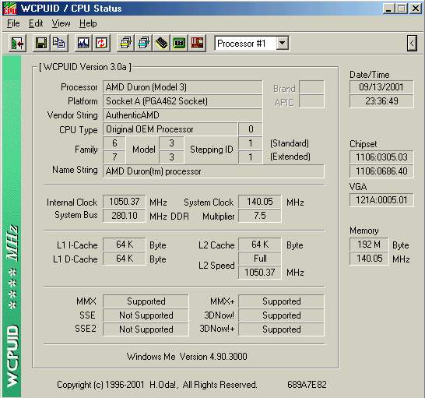Click the 3DNow! Supported field
The width and height of the screenshot is (425, 398).
[281, 315]
